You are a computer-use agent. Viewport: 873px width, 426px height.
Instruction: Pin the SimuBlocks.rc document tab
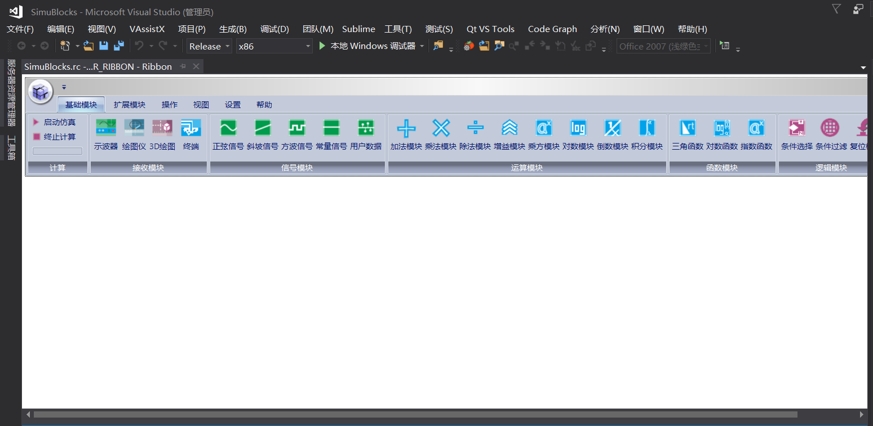183,66
